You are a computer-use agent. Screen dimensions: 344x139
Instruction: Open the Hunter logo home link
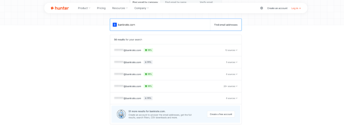tap(60, 8)
